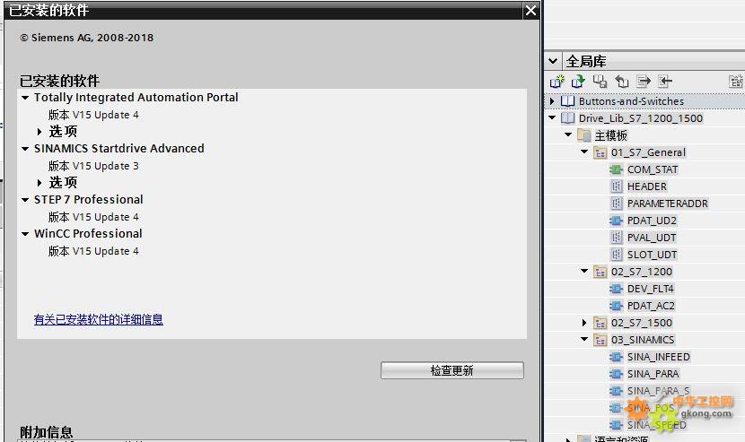
Task: Select the 02_S7_1500 folder label
Action: point(642,323)
